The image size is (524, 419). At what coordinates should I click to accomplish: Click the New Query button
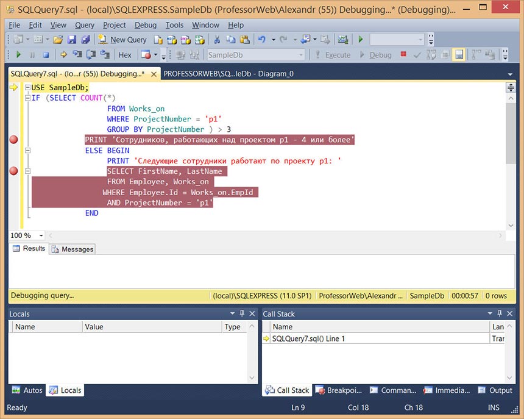coord(122,40)
